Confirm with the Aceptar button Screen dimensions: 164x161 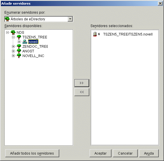coord(100,153)
